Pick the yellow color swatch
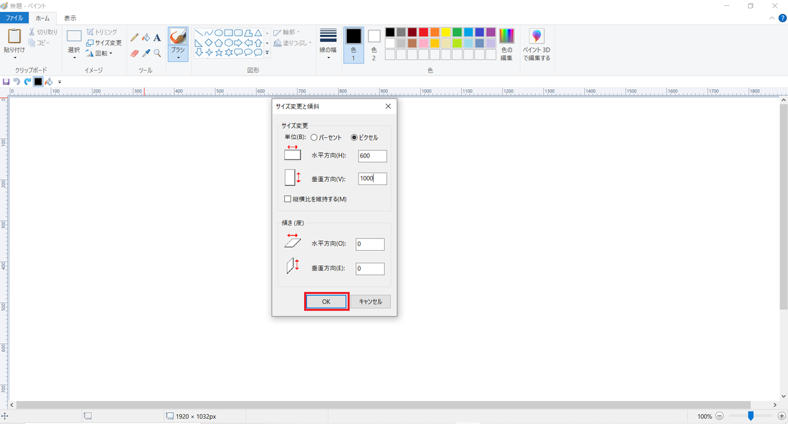The image size is (788, 424). 446,32
